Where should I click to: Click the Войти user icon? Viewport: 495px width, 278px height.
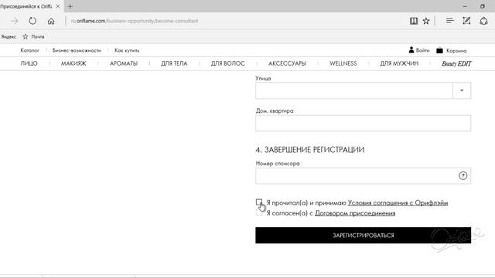411,49
